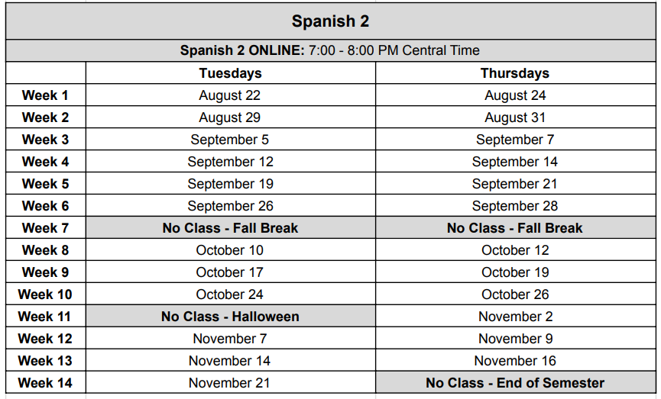Select Thursday's No Class - Fall Break cell

[515, 227]
